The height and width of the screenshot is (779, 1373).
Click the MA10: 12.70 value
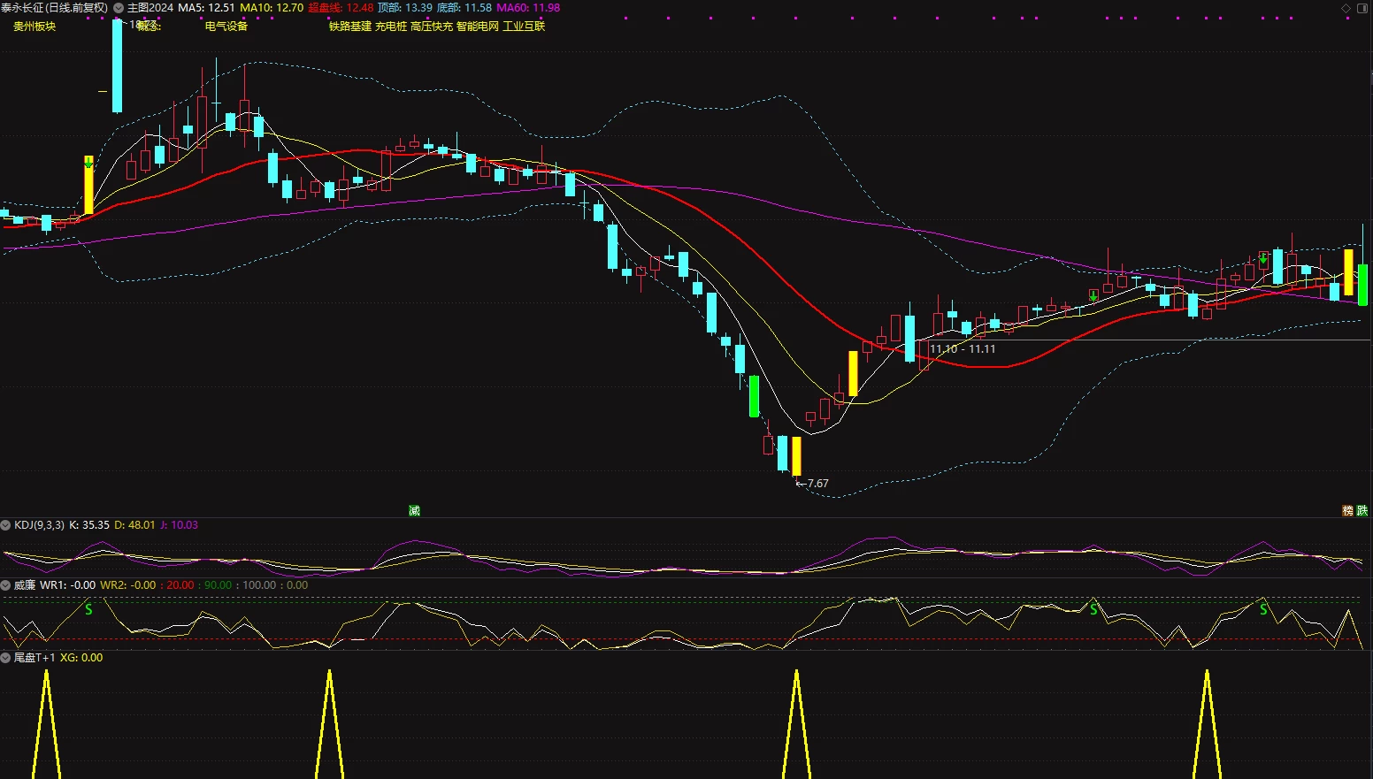click(x=272, y=8)
